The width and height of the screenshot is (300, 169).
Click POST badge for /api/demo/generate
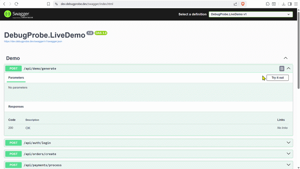pyautogui.click(x=13, y=68)
